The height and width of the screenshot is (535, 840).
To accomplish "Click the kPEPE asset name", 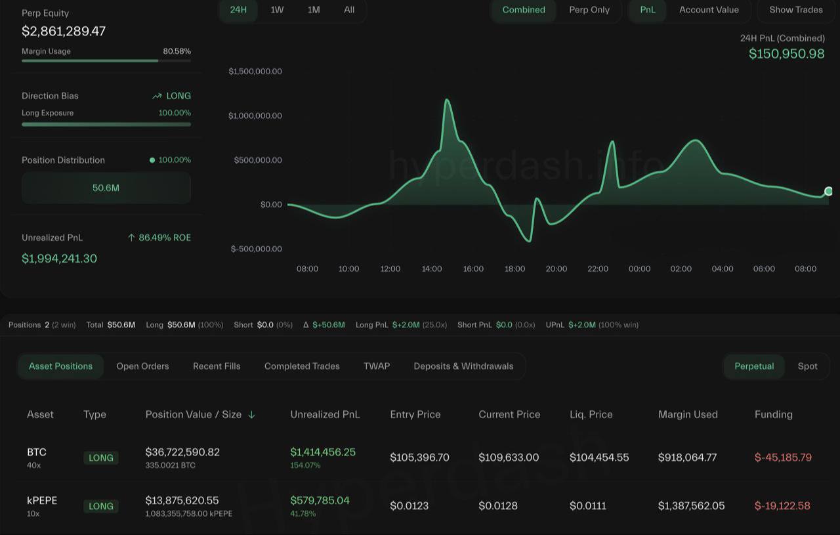I will pyautogui.click(x=42, y=500).
